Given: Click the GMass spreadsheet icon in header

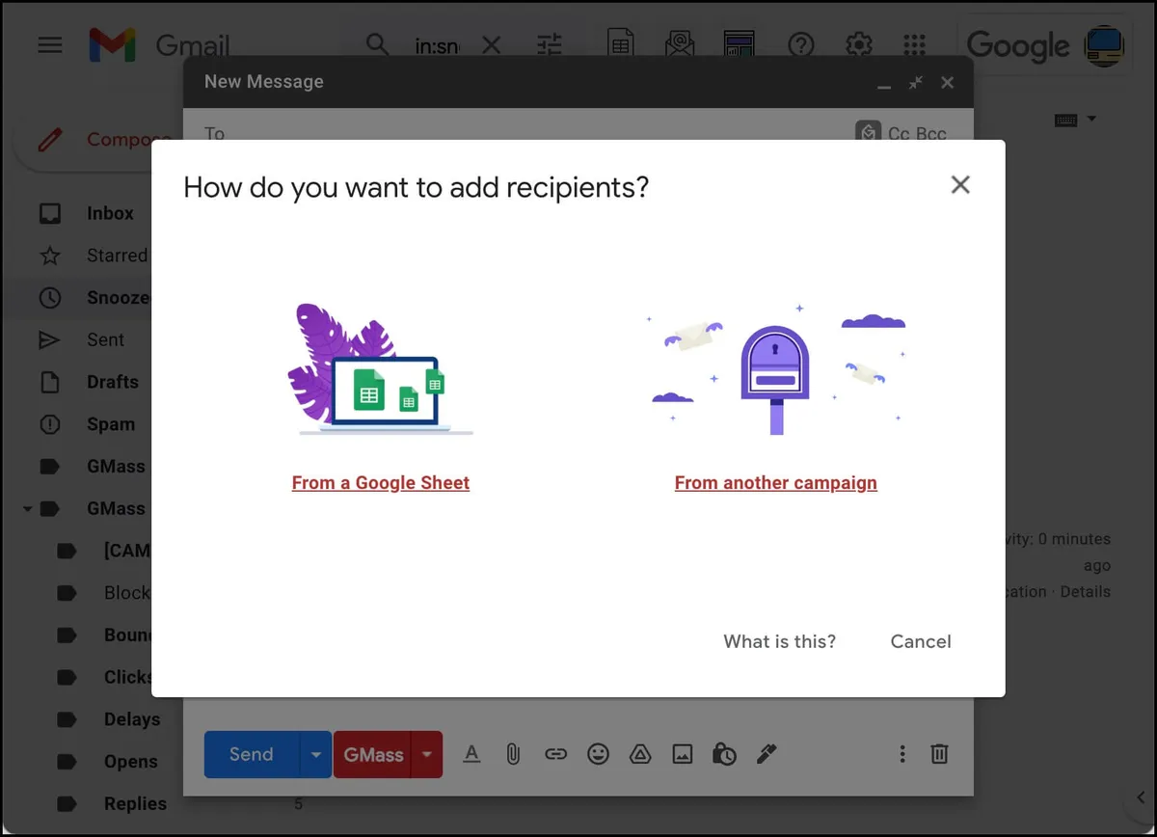Looking at the screenshot, I should tap(621, 43).
